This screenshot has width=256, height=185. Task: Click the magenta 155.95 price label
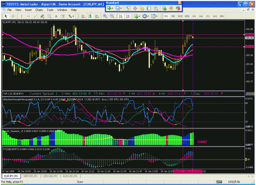[249, 47]
